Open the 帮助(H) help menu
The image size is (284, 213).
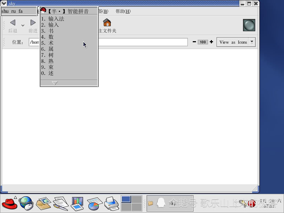pyautogui.click(x=123, y=11)
